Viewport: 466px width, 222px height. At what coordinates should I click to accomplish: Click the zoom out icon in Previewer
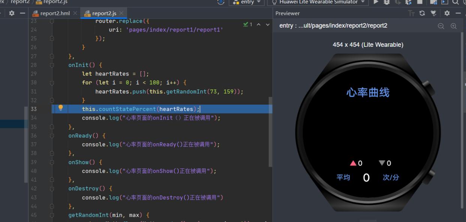(441, 26)
